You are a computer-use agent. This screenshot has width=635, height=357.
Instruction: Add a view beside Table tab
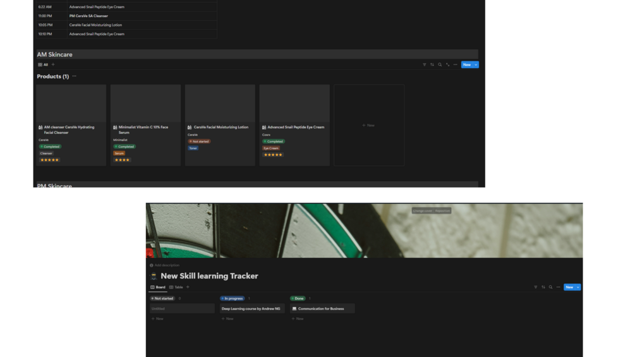coord(188,287)
